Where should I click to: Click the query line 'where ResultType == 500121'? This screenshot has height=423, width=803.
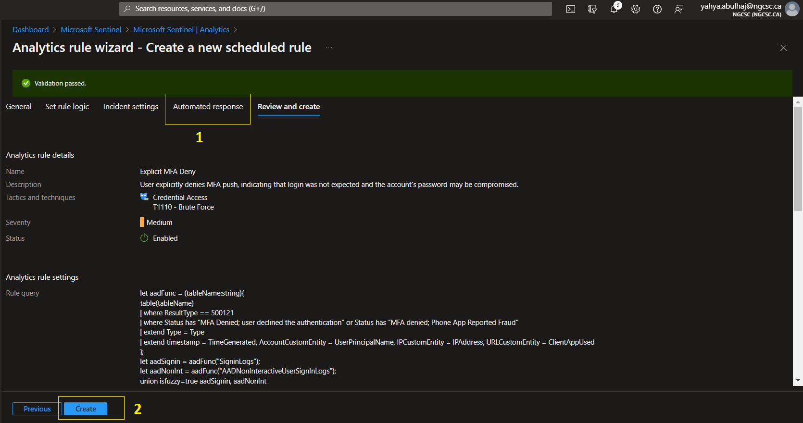point(187,313)
